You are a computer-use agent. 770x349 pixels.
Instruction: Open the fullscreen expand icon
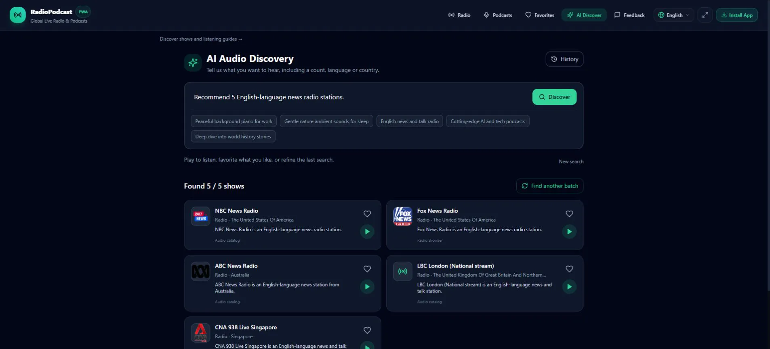[x=705, y=15]
